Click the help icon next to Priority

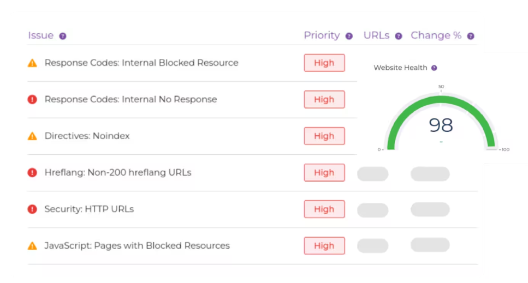click(x=349, y=36)
